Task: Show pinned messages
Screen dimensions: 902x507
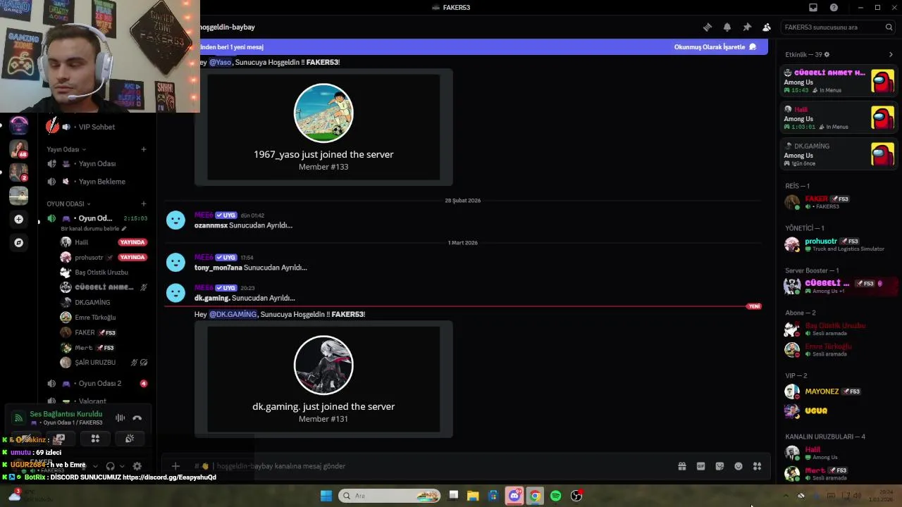Action: (747, 27)
